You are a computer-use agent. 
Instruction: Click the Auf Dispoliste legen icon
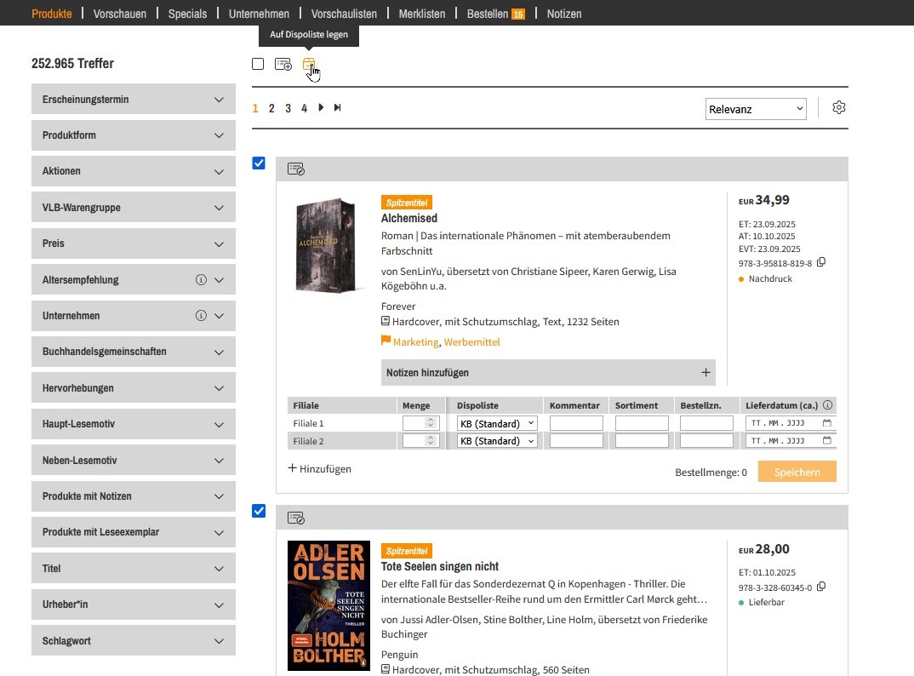[x=309, y=65]
